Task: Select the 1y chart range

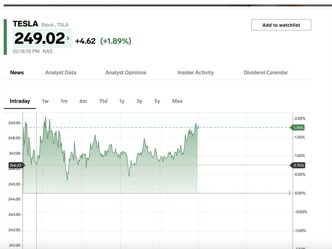Action: coord(122,101)
